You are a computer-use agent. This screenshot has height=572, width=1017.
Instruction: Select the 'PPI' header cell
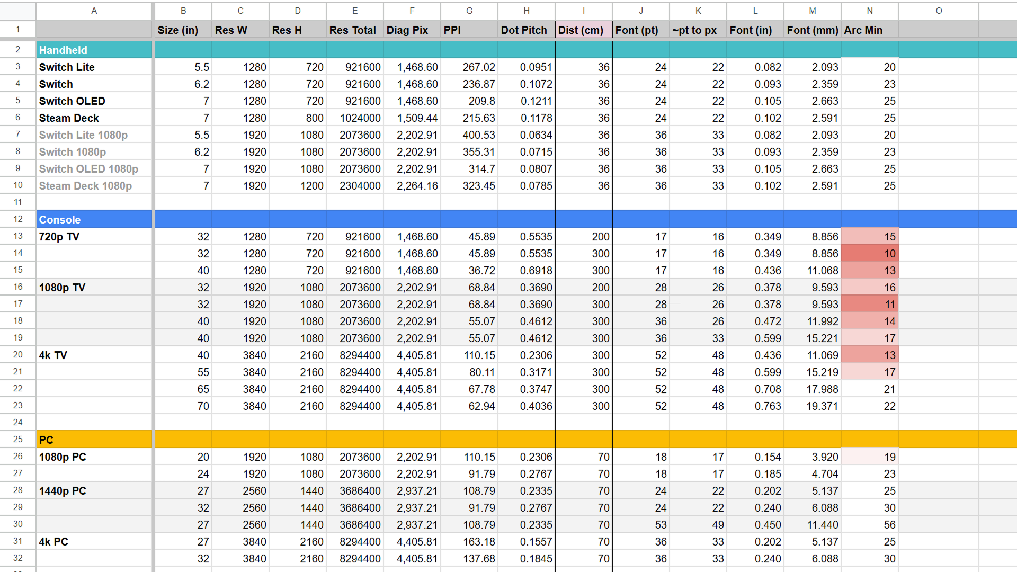click(x=469, y=30)
